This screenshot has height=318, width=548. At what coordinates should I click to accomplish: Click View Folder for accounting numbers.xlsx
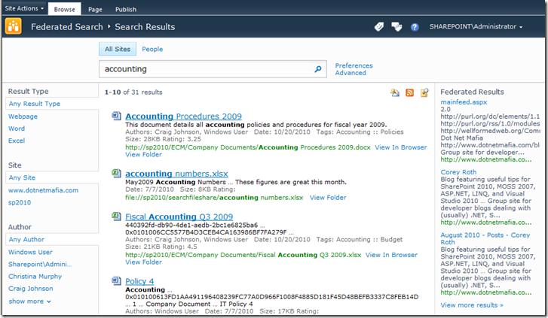[x=328, y=198]
